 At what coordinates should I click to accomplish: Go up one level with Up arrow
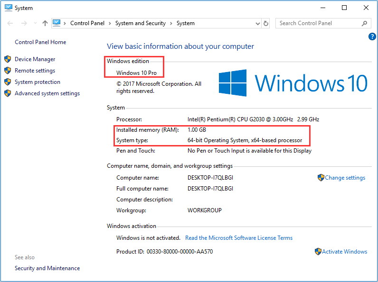pyautogui.click(x=45, y=23)
